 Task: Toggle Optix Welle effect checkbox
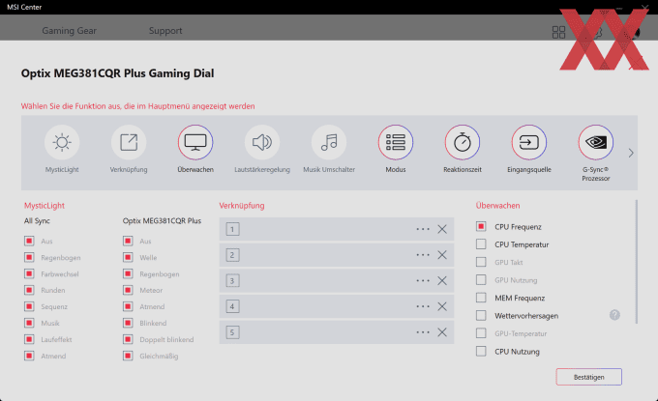click(128, 257)
